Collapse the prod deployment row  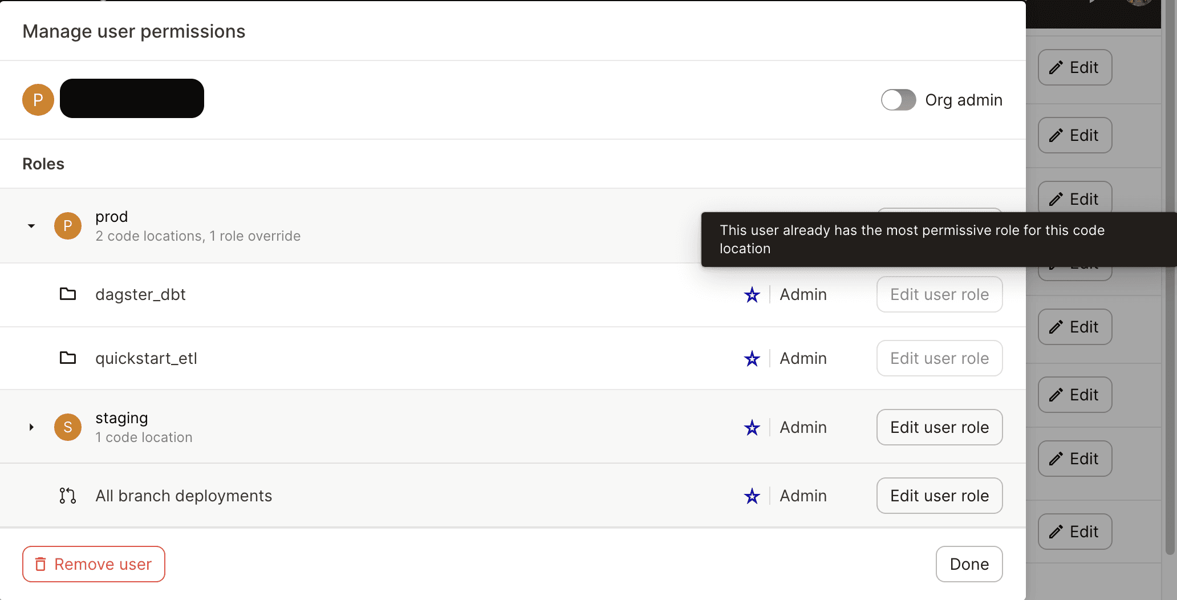pyautogui.click(x=31, y=226)
